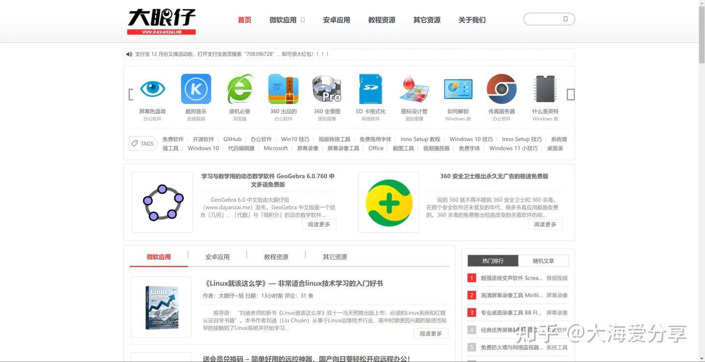This screenshot has width=705, height=362.
Task: Open the 360 ZIP archive icon
Action: pyautogui.click(x=283, y=89)
